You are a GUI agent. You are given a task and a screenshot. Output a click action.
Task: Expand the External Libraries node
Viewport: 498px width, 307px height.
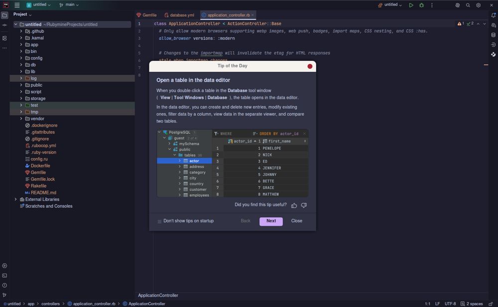pyautogui.click(x=15, y=199)
